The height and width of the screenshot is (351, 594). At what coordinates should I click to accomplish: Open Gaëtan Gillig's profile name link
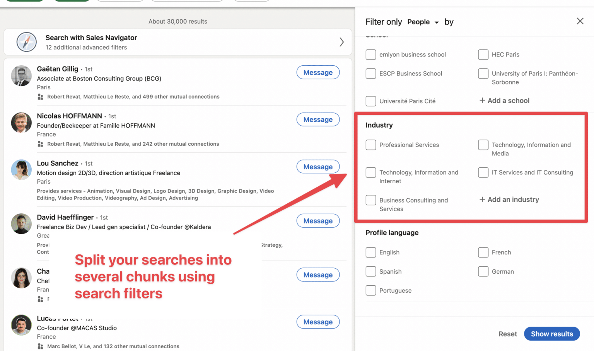pos(58,69)
